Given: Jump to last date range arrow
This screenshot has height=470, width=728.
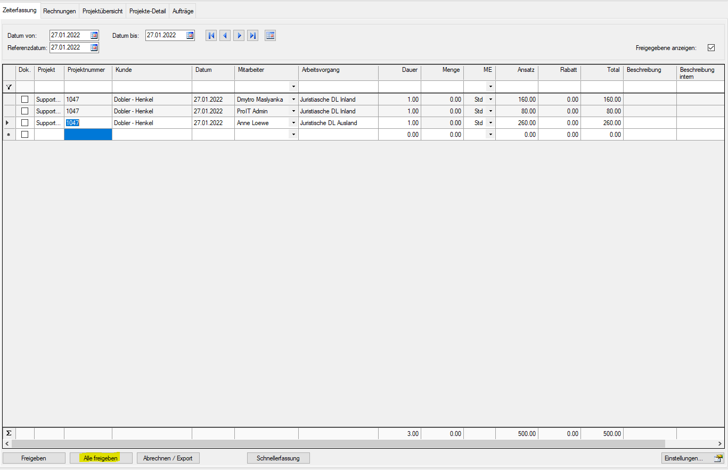Looking at the screenshot, I should [x=253, y=36].
